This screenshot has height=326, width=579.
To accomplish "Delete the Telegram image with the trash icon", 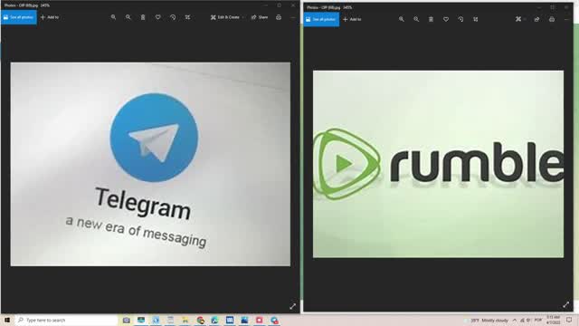I will (x=143, y=17).
